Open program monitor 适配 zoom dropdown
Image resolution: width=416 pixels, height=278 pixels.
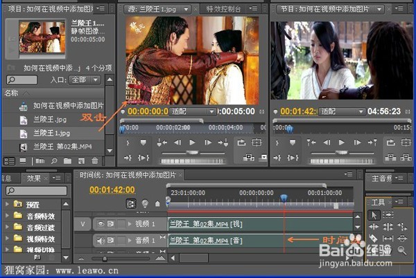[x=342, y=111]
